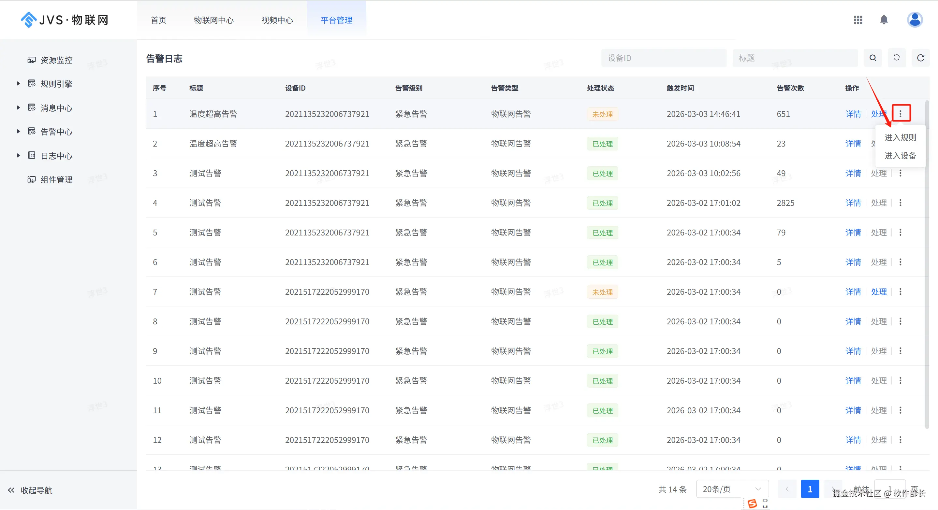
Task: Expand the 日志中心 sidebar menu
Action: pos(56,156)
